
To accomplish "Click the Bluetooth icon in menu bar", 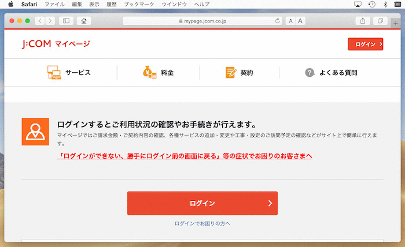I will [385, 4].
